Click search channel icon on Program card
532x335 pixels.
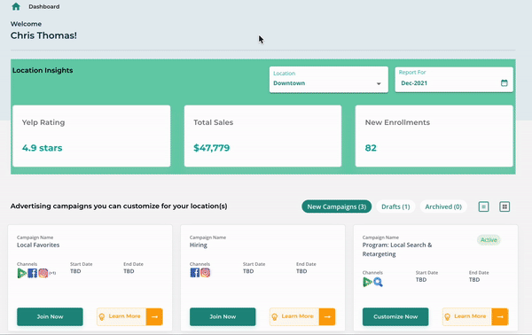(x=378, y=282)
